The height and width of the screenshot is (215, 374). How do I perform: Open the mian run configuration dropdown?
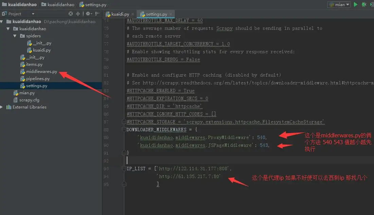tap(339, 5)
